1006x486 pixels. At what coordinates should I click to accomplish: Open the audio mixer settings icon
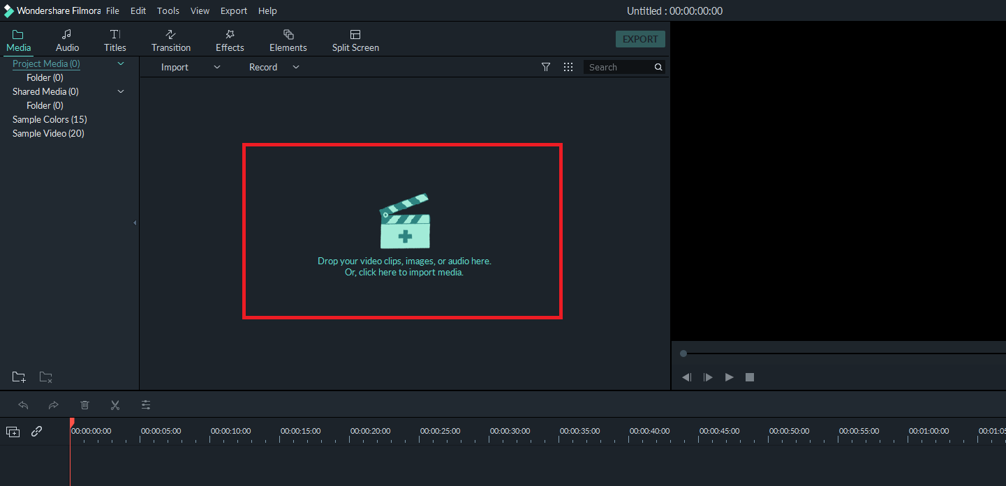pyautogui.click(x=146, y=405)
